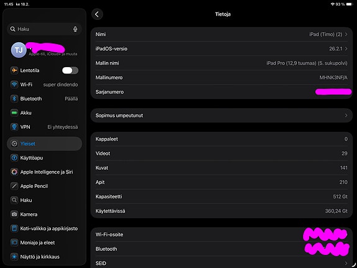The width and height of the screenshot is (357, 268).
Task: Open Näyttö ja kirkkaus label
Action: pyautogui.click(x=40, y=257)
